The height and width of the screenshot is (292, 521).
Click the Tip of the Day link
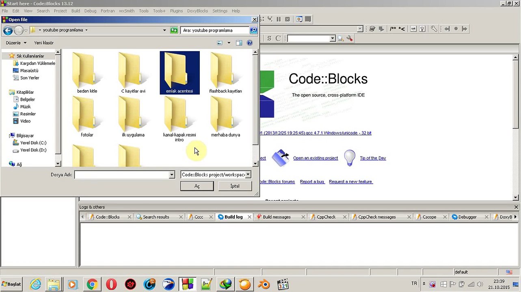[x=373, y=158]
